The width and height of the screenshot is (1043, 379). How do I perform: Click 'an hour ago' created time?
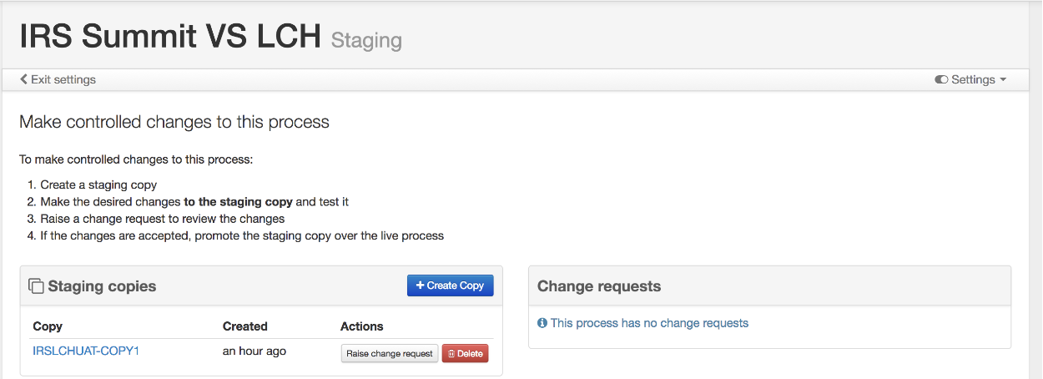254,351
